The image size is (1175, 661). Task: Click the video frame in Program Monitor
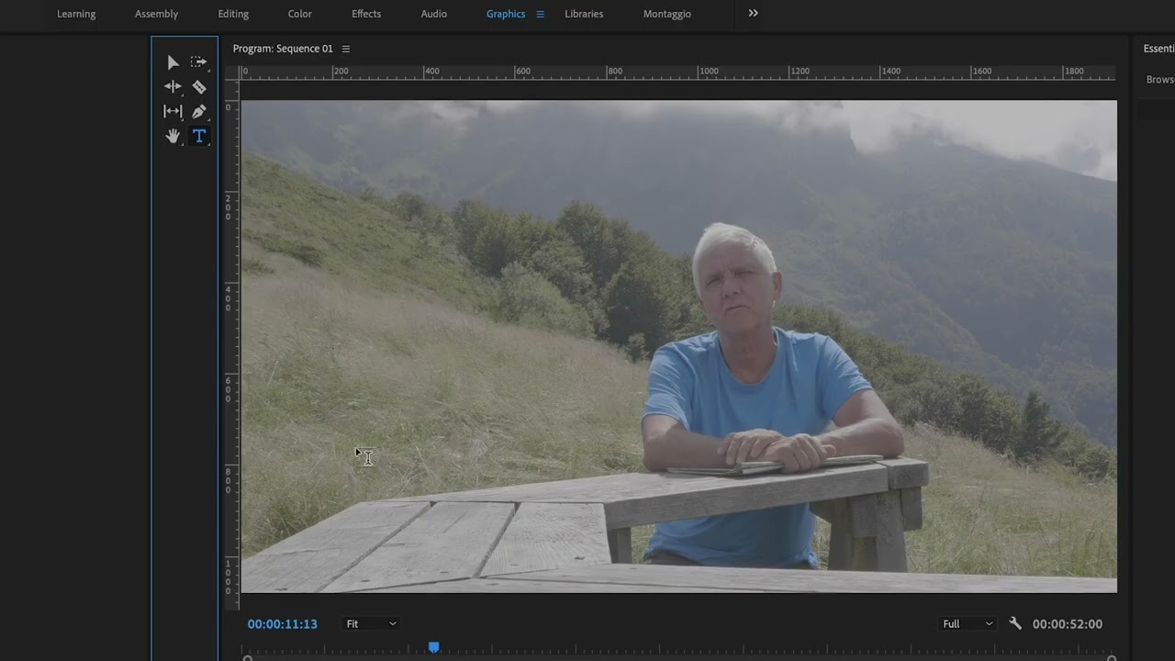[x=678, y=346]
